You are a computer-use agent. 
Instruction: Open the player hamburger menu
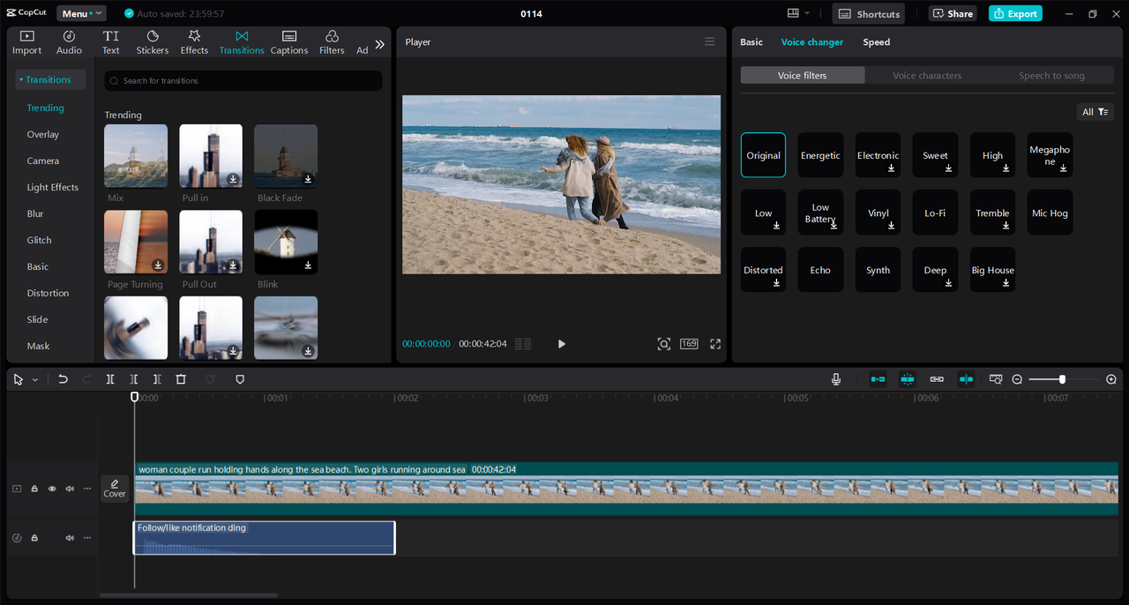[x=710, y=41]
